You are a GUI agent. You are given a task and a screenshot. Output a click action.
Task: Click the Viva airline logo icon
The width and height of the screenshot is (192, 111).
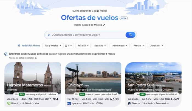pos(9,103)
